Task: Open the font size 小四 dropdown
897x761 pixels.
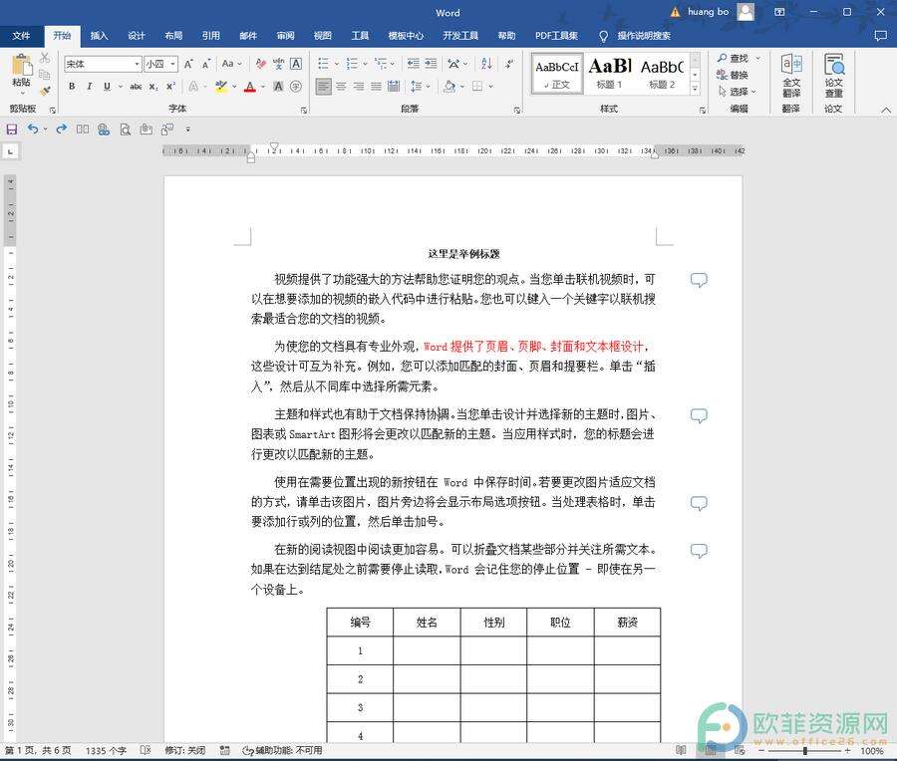Action: point(172,64)
